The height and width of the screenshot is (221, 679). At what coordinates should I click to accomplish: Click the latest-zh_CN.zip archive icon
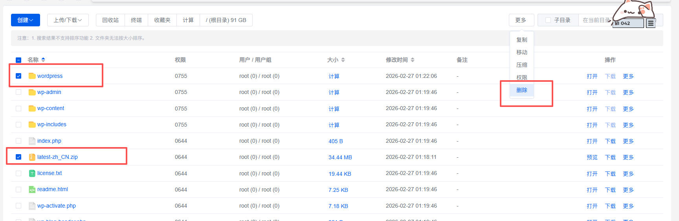32,157
